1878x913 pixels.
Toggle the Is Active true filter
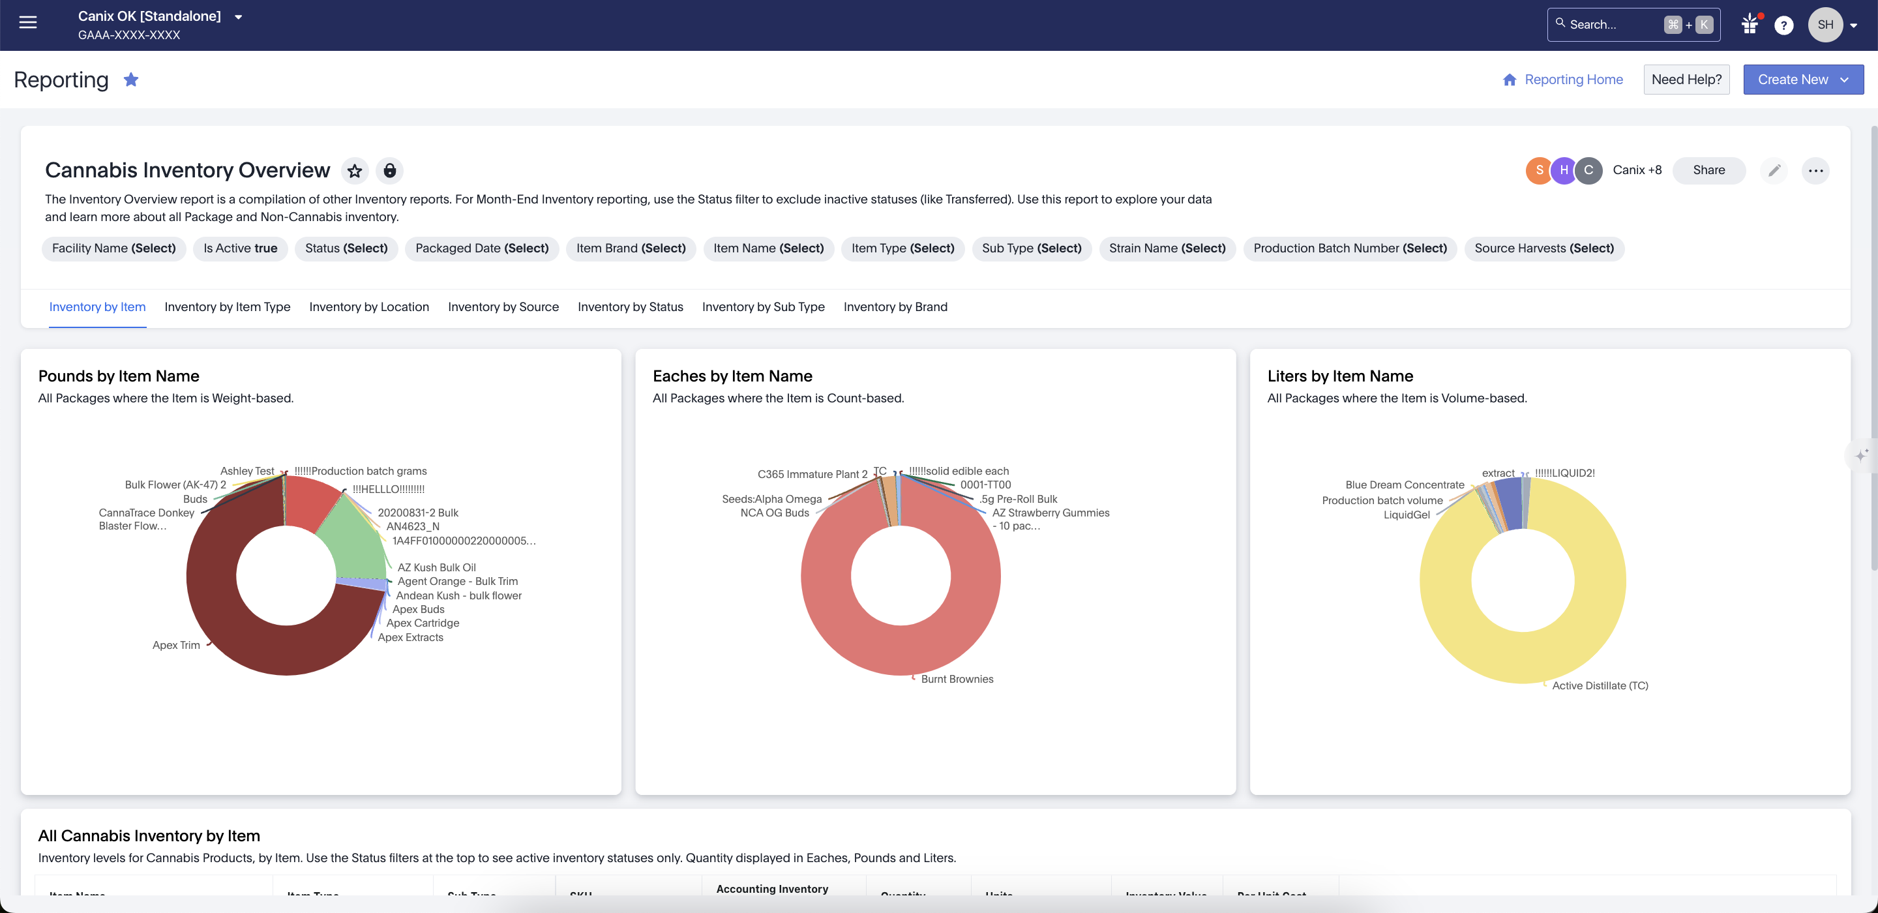click(x=240, y=248)
